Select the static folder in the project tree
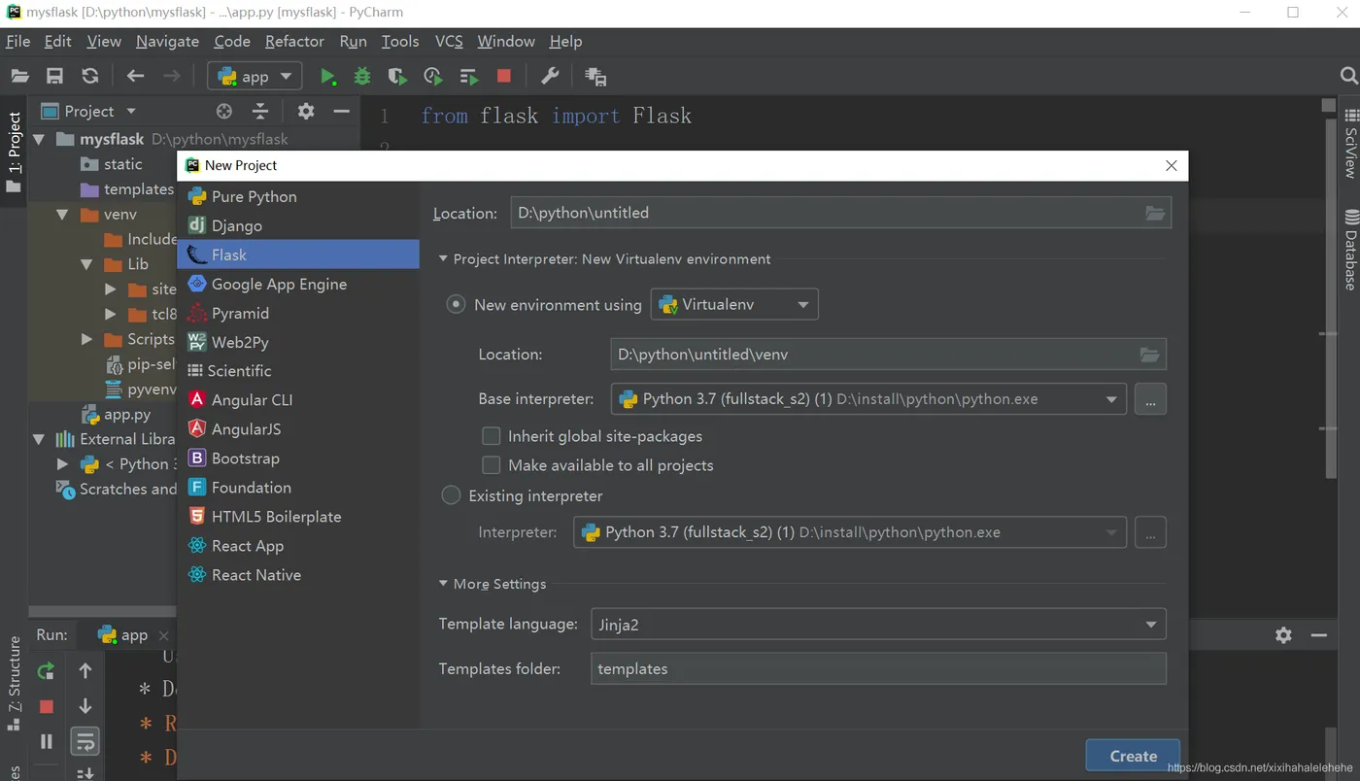 pyautogui.click(x=122, y=164)
